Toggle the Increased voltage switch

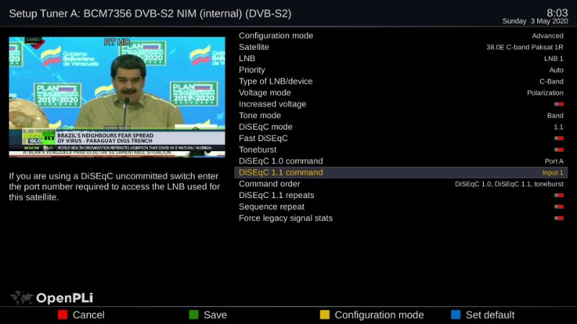pos(558,104)
